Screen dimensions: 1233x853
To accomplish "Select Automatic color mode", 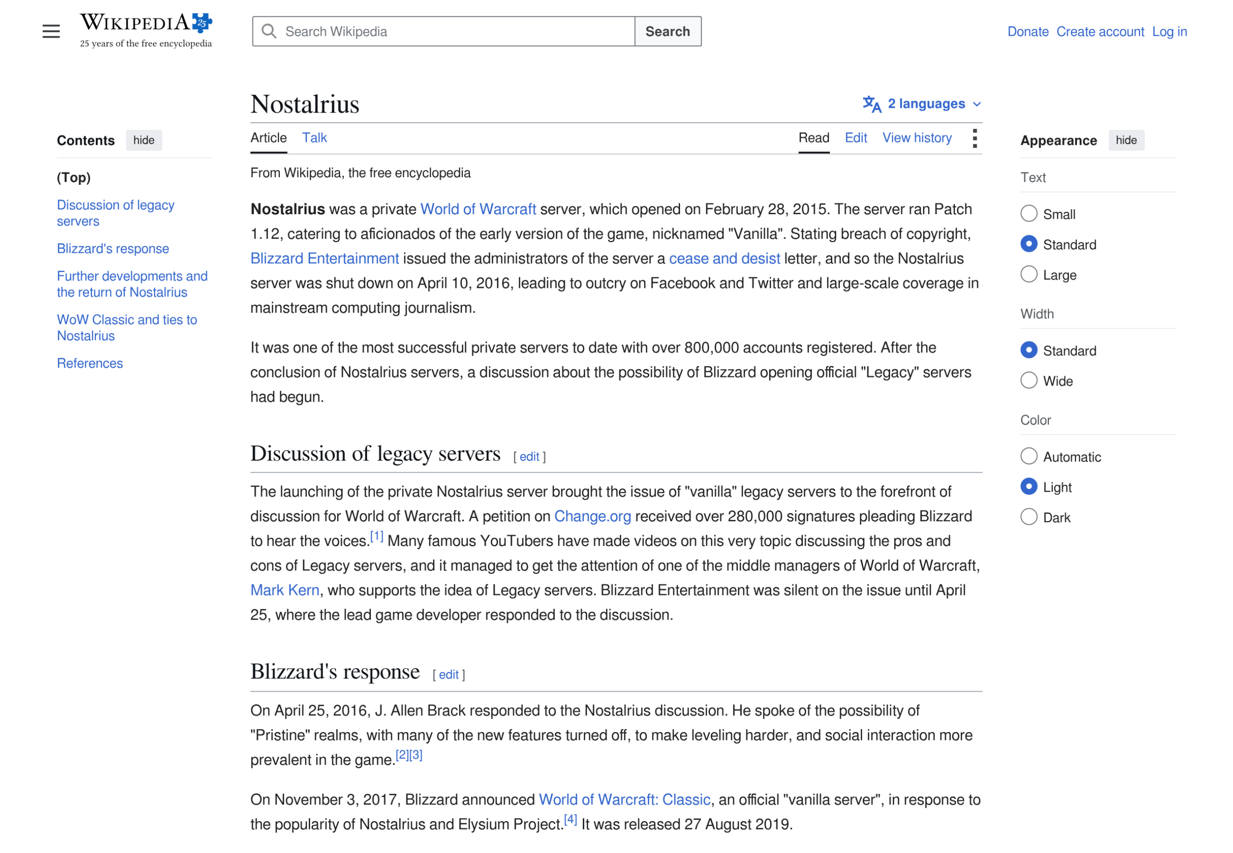I will tap(1029, 456).
